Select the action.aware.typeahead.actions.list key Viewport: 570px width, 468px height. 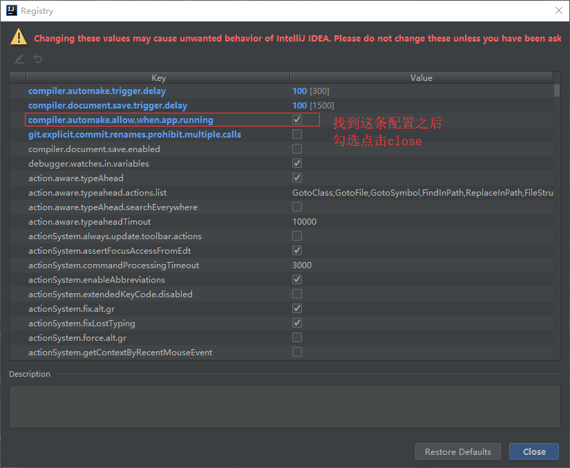tap(97, 193)
